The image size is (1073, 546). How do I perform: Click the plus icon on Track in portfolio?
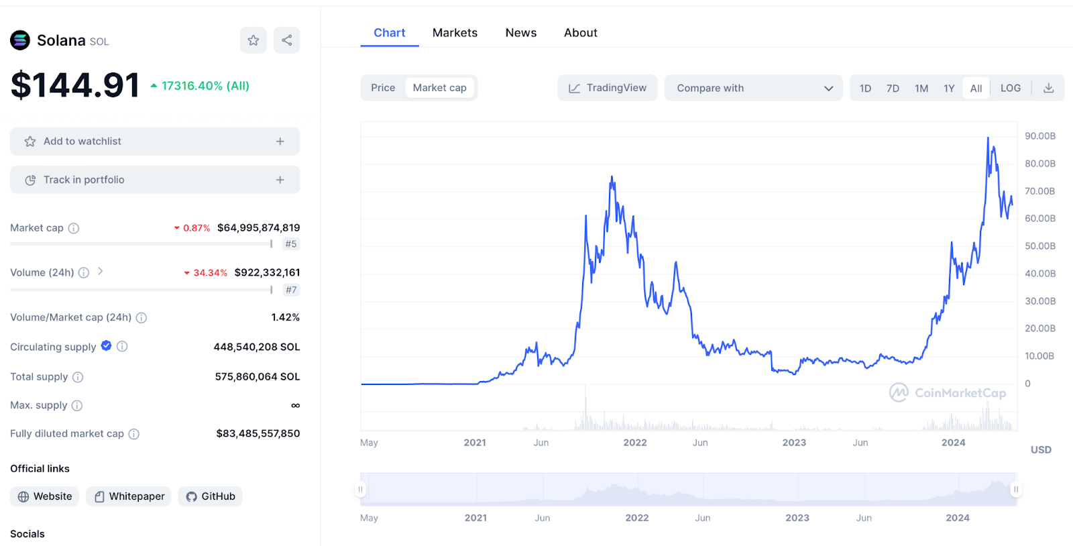click(280, 180)
